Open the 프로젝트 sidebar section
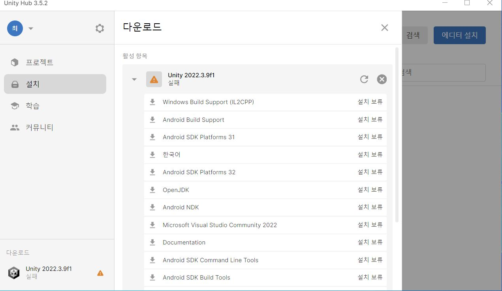The image size is (502, 291). click(55, 62)
